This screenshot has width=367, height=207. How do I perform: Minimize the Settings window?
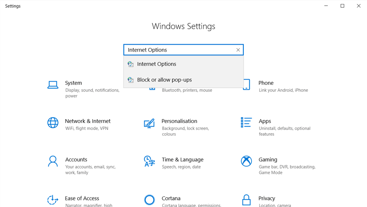click(x=326, y=6)
